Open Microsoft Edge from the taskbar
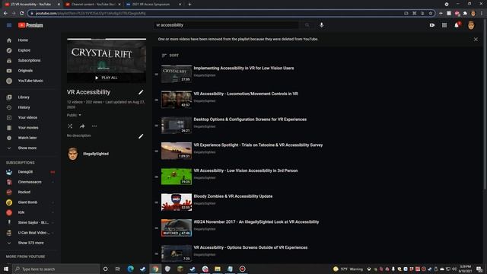The height and width of the screenshot is (274, 487). point(130,269)
